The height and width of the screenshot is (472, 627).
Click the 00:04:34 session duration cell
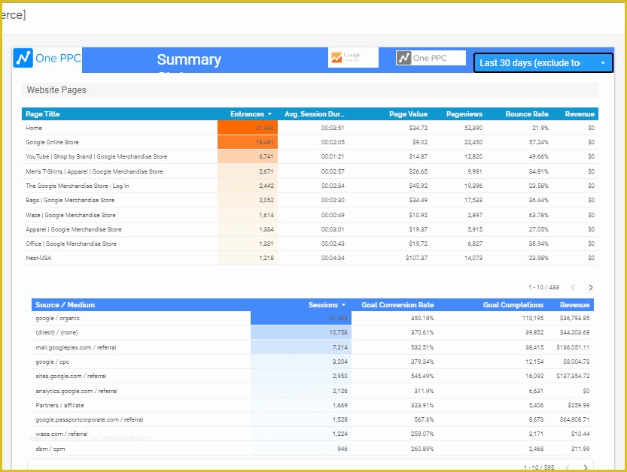333,258
